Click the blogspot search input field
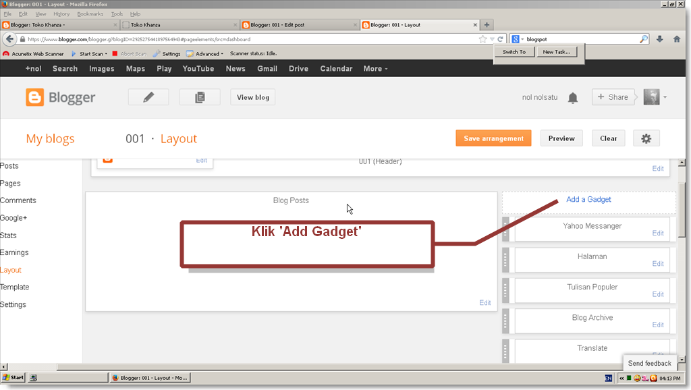Viewport: 691px width, 390px height. coord(582,39)
